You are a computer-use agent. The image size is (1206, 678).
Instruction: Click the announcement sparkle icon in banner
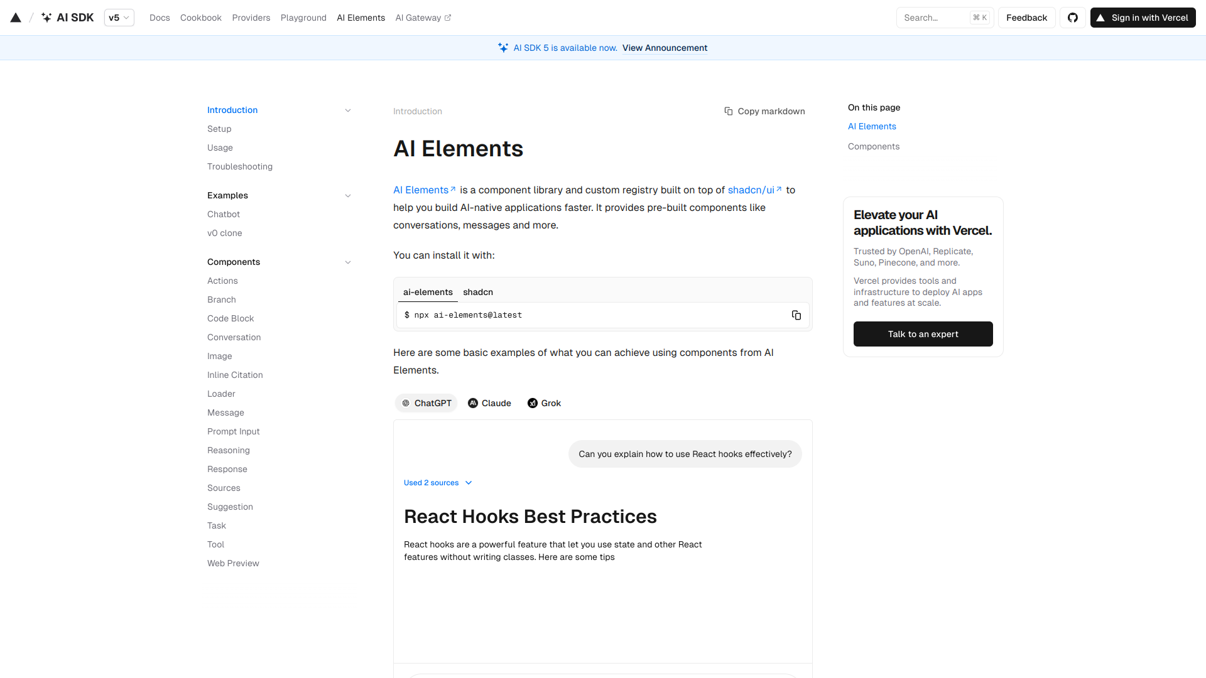pyautogui.click(x=503, y=47)
